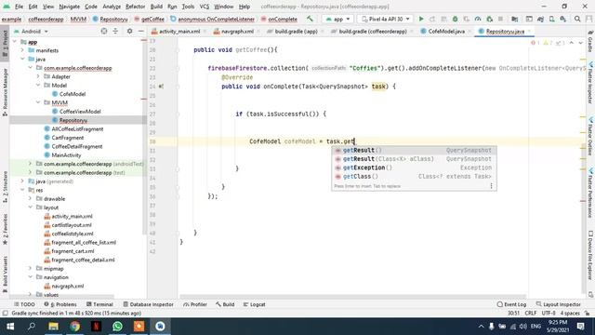
Task: Open Layout Inspector
Action: pyautogui.click(x=558, y=304)
